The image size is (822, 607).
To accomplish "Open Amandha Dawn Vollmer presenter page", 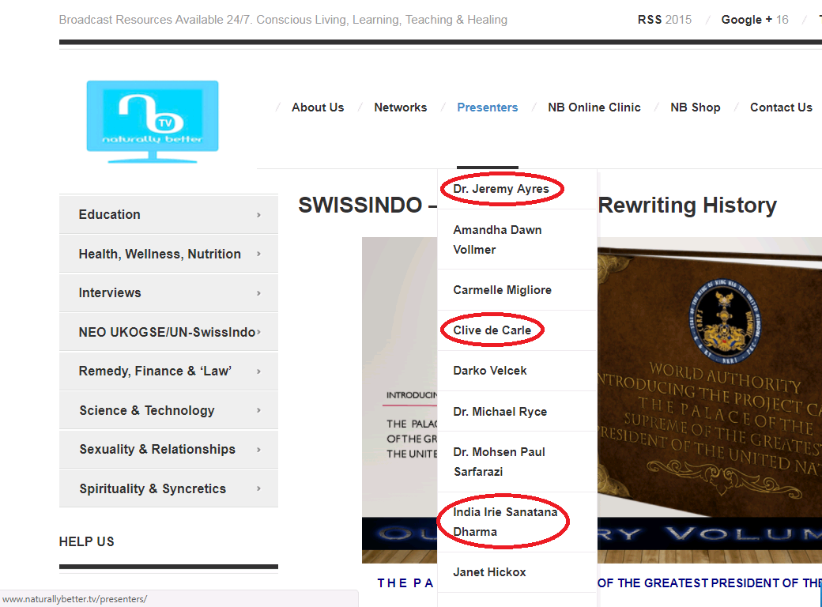I will click(x=497, y=239).
